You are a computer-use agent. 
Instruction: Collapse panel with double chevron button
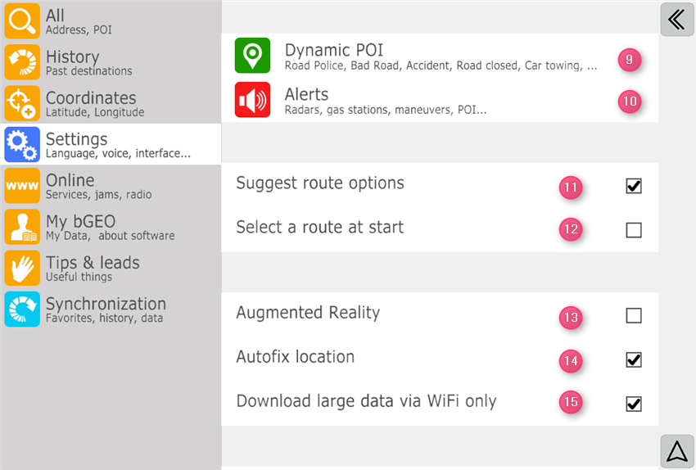point(676,20)
